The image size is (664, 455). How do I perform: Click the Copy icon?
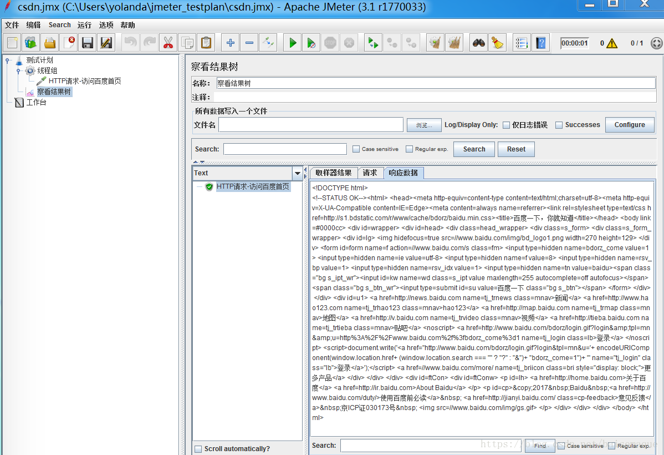187,43
